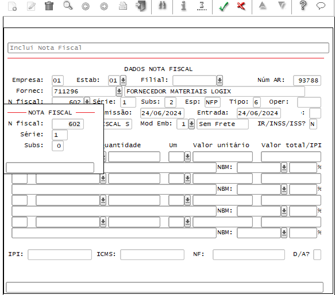Click the previous record arrow icon
The width and height of the screenshot is (335, 295).
(x=86, y=6)
